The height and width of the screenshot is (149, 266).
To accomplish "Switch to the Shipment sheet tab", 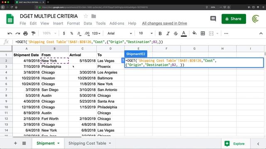I will click(x=45, y=143).
